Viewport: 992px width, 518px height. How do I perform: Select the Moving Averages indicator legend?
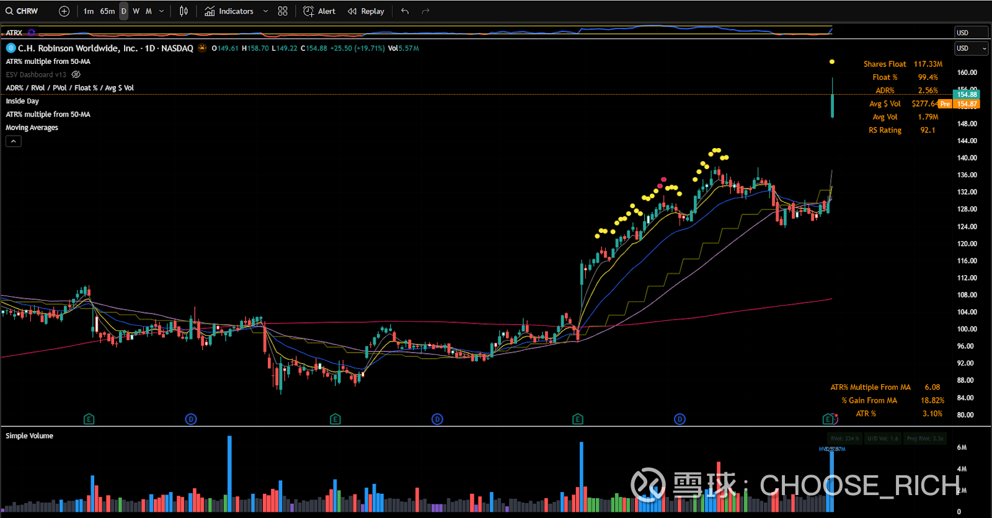(x=32, y=128)
